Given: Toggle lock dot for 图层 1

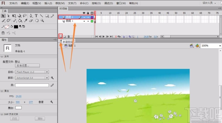Looking at the screenshot, I should [88, 21].
